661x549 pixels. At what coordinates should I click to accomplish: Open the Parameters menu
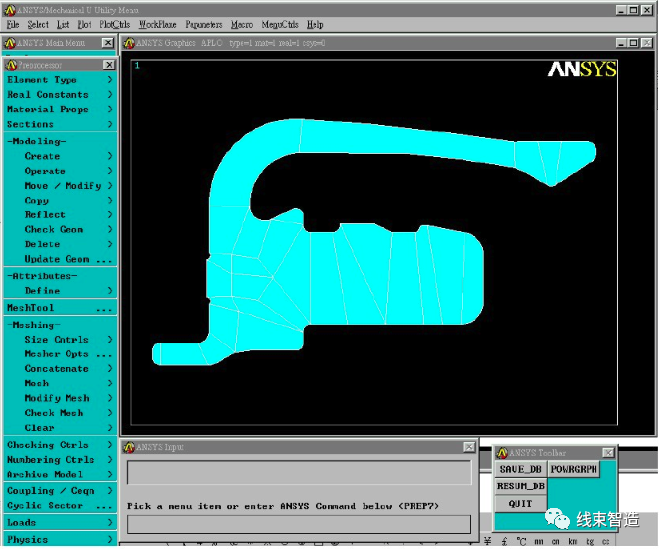203,25
